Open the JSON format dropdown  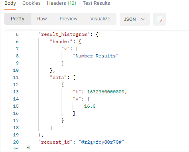(135, 19)
